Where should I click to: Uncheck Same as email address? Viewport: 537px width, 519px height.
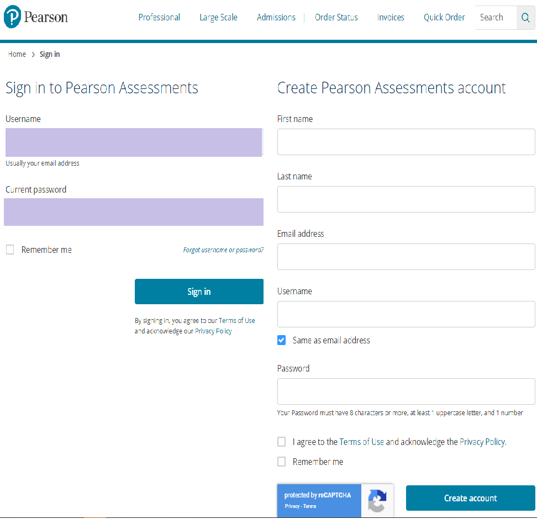point(282,341)
